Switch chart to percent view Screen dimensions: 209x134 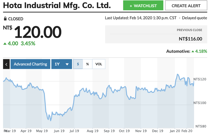coord(88,64)
